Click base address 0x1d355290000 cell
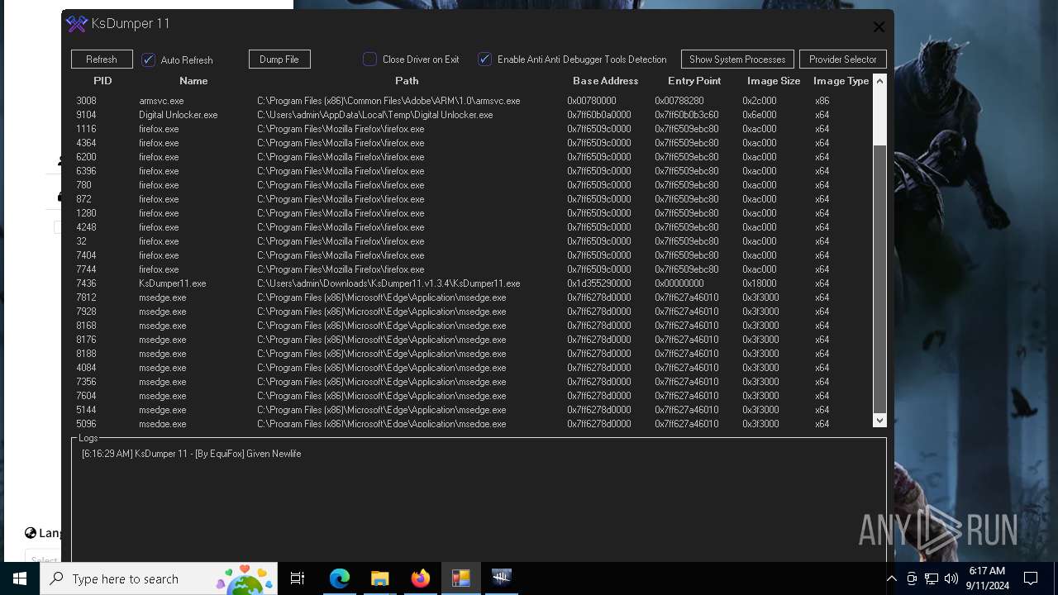The height and width of the screenshot is (595, 1058). (x=598, y=283)
